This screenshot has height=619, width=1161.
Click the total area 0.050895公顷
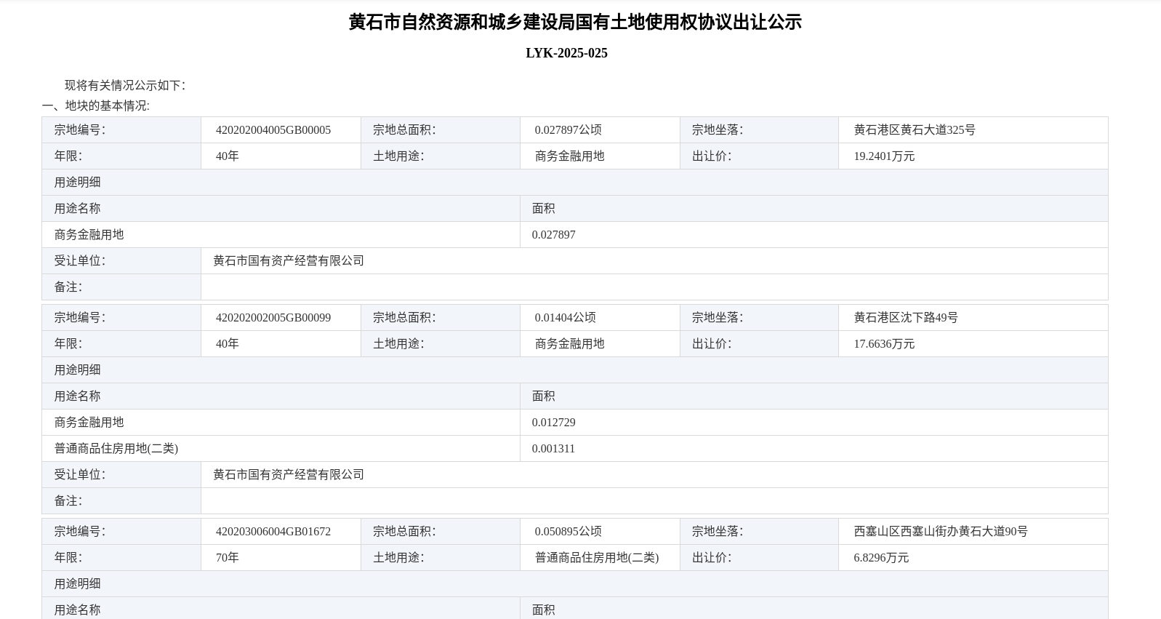coord(568,532)
